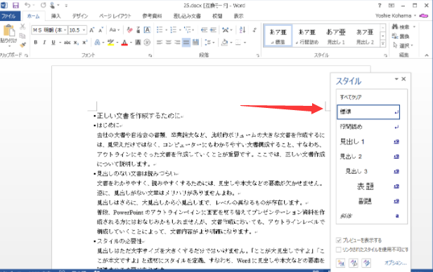
Task: Clear all formatting with the eraser icon
Action: tap(129, 29)
